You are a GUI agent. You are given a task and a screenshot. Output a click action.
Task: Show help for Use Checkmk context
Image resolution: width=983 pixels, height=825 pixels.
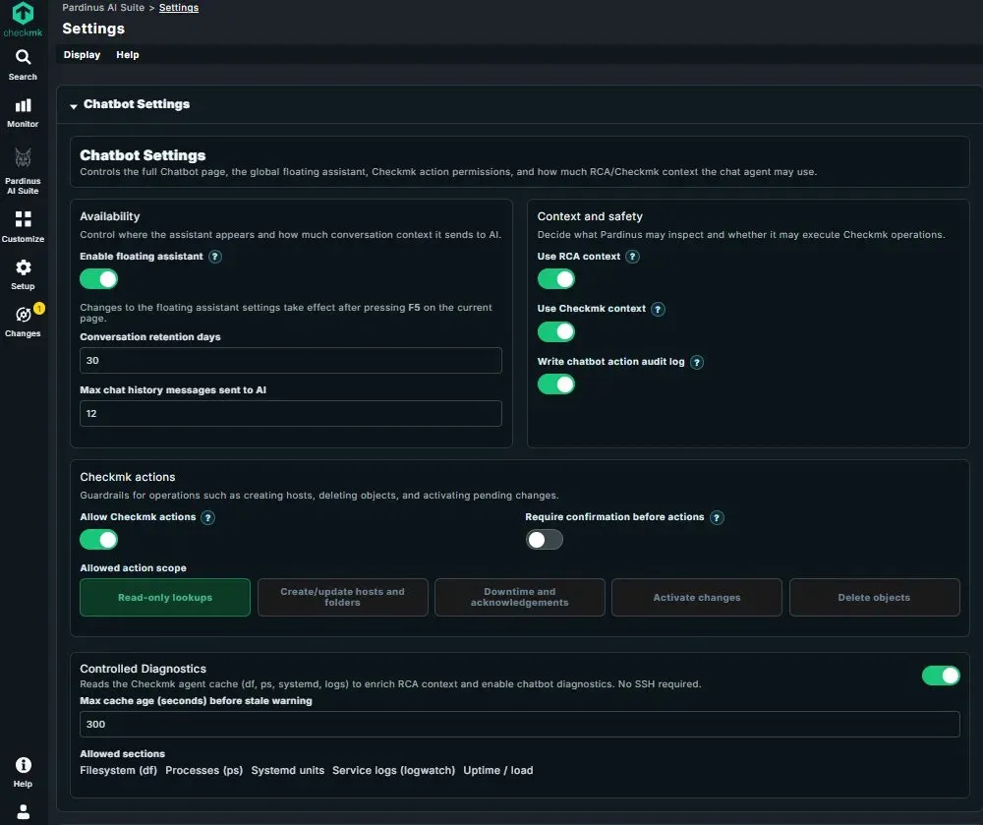[658, 309]
